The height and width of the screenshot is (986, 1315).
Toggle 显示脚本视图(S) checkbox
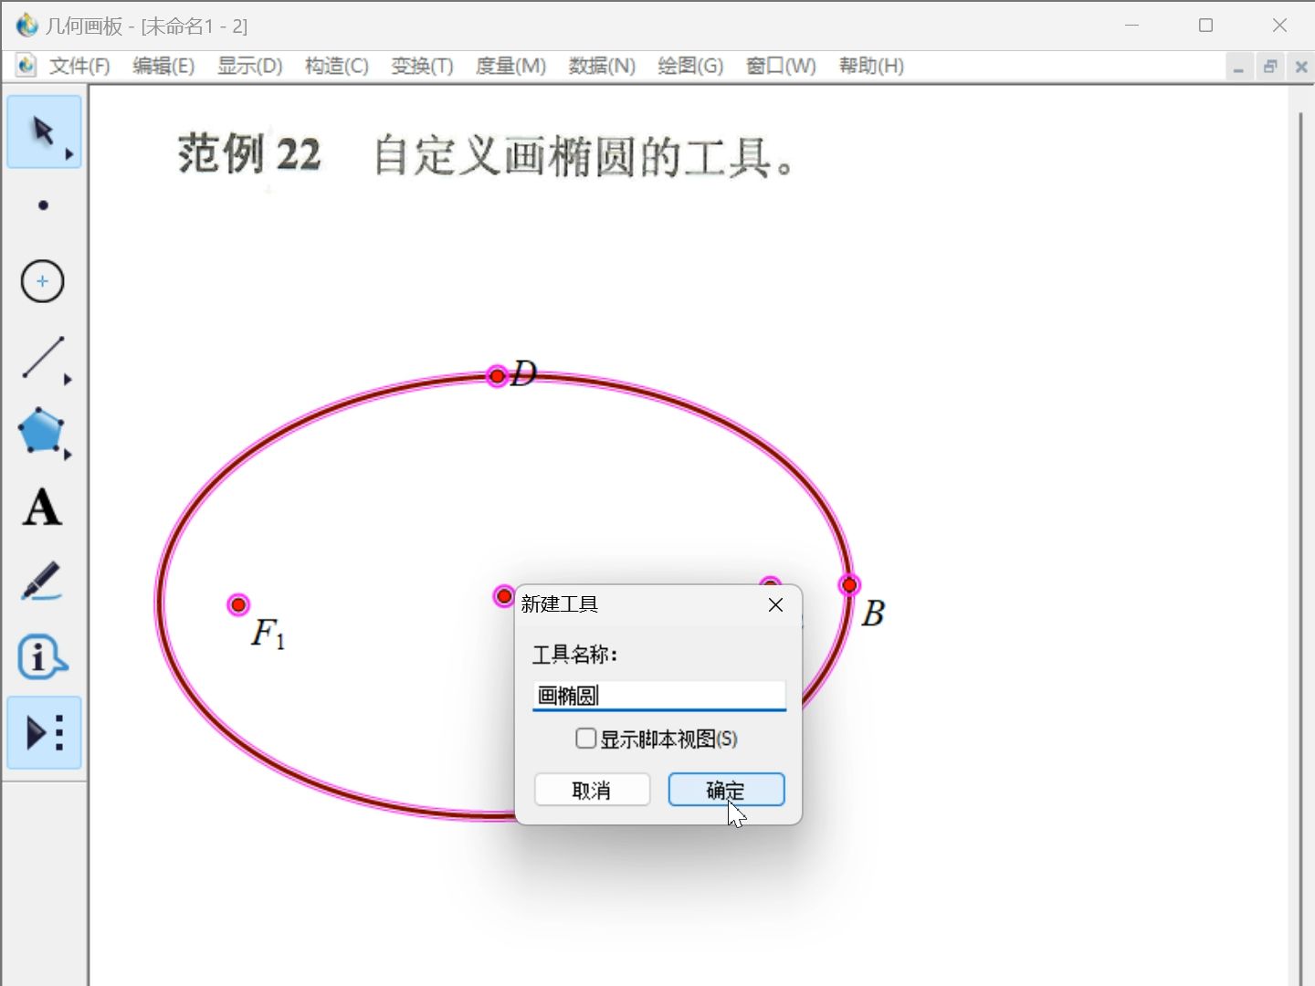click(586, 739)
